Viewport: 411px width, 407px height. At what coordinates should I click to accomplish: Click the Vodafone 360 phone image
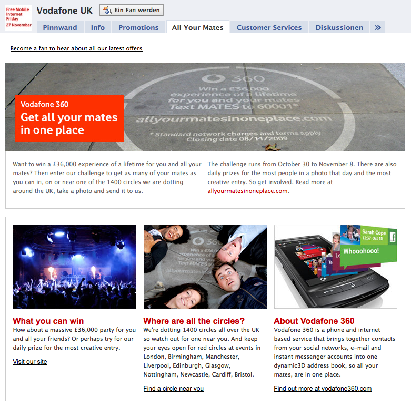point(336,267)
